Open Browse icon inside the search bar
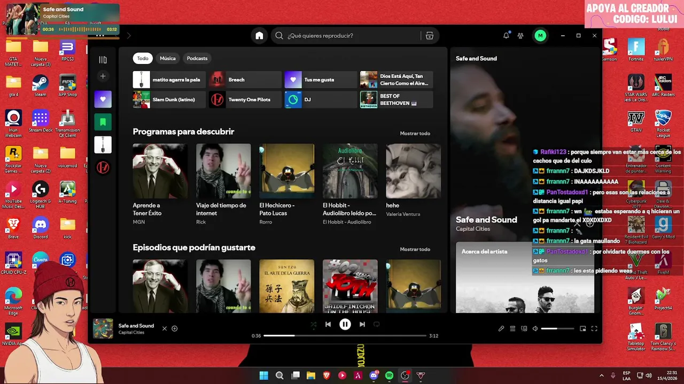The image size is (684, 384). tap(430, 36)
